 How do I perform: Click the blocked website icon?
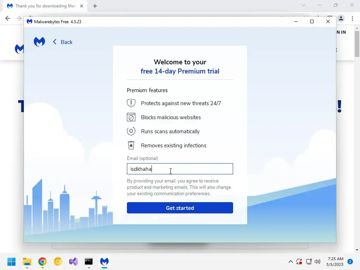pos(131,117)
